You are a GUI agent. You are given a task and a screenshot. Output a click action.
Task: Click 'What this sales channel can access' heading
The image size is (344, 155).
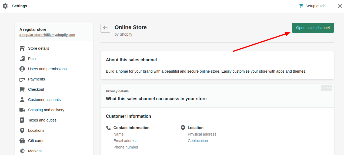[156, 99]
